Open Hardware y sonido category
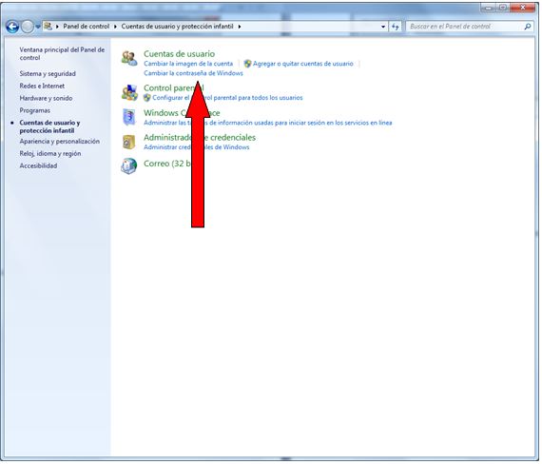Screen dimensions: 542x464 tap(46, 98)
